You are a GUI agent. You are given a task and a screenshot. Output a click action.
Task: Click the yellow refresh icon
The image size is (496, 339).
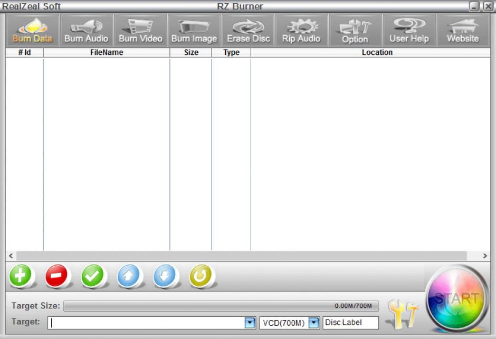pos(201,276)
